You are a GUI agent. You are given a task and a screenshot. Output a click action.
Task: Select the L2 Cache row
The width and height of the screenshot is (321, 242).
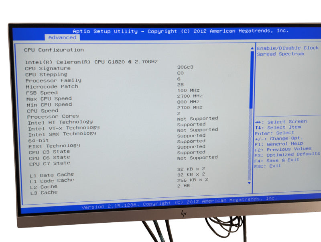(119, 184)
